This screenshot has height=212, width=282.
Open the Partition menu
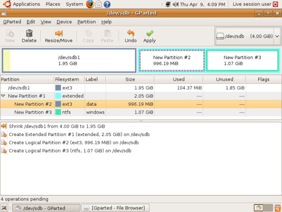(86, 22)
